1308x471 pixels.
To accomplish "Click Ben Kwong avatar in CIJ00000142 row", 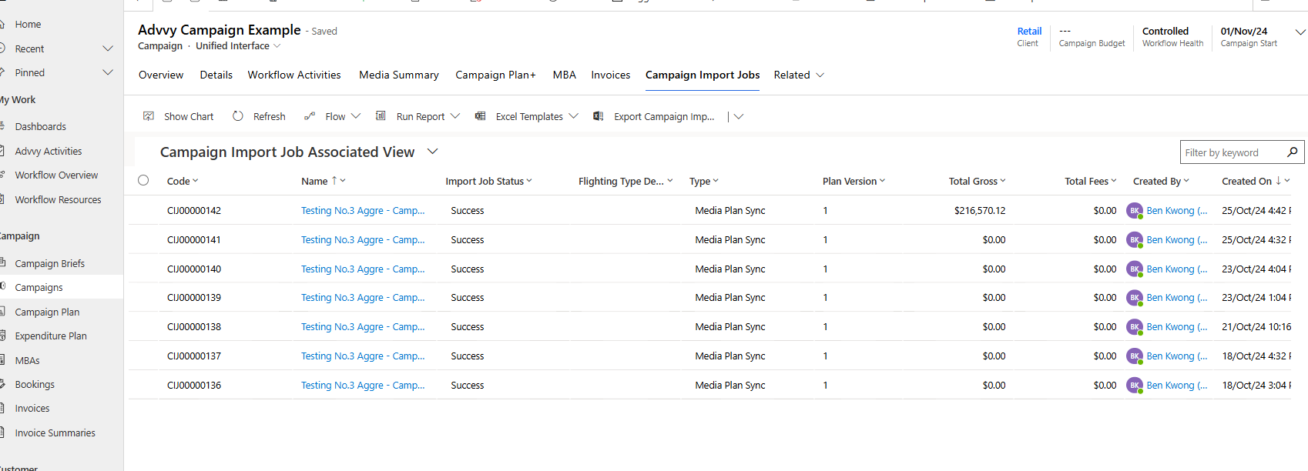I will pos(1134,211).
